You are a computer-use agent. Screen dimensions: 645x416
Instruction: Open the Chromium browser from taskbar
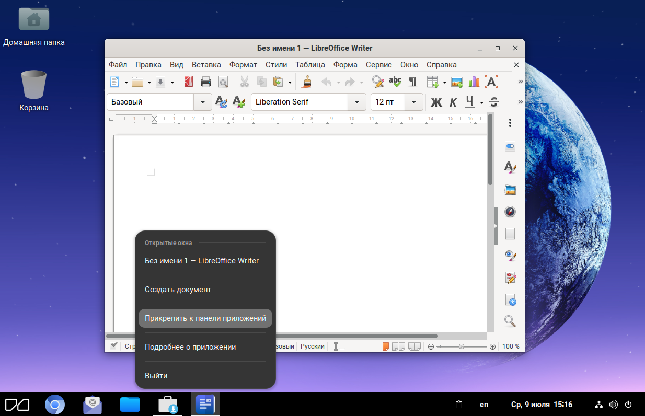(55, 405)
